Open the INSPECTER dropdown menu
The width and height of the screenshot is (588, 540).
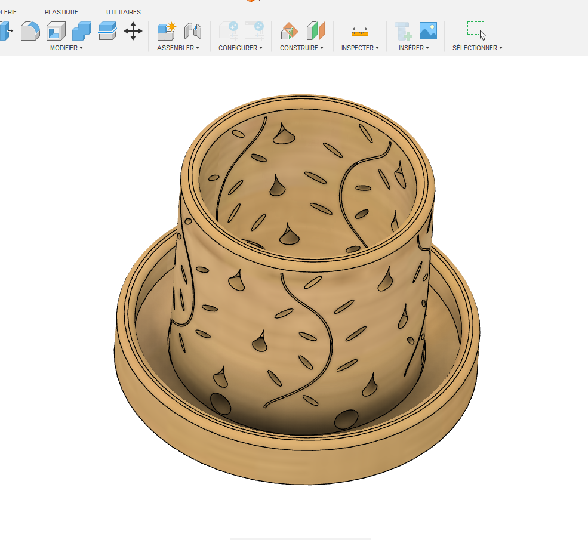[x=360, y=48]
